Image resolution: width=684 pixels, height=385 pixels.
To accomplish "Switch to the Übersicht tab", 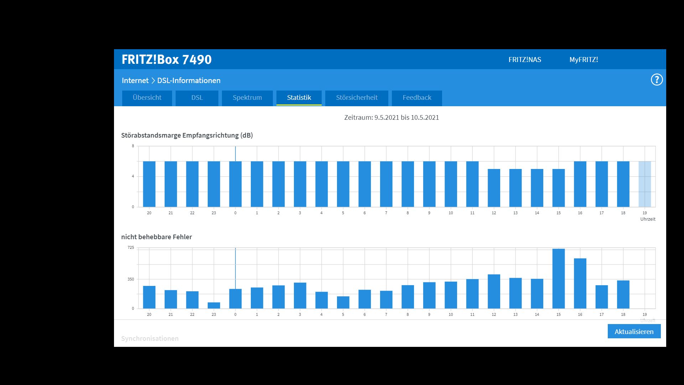I will click(x=147, y=98).
